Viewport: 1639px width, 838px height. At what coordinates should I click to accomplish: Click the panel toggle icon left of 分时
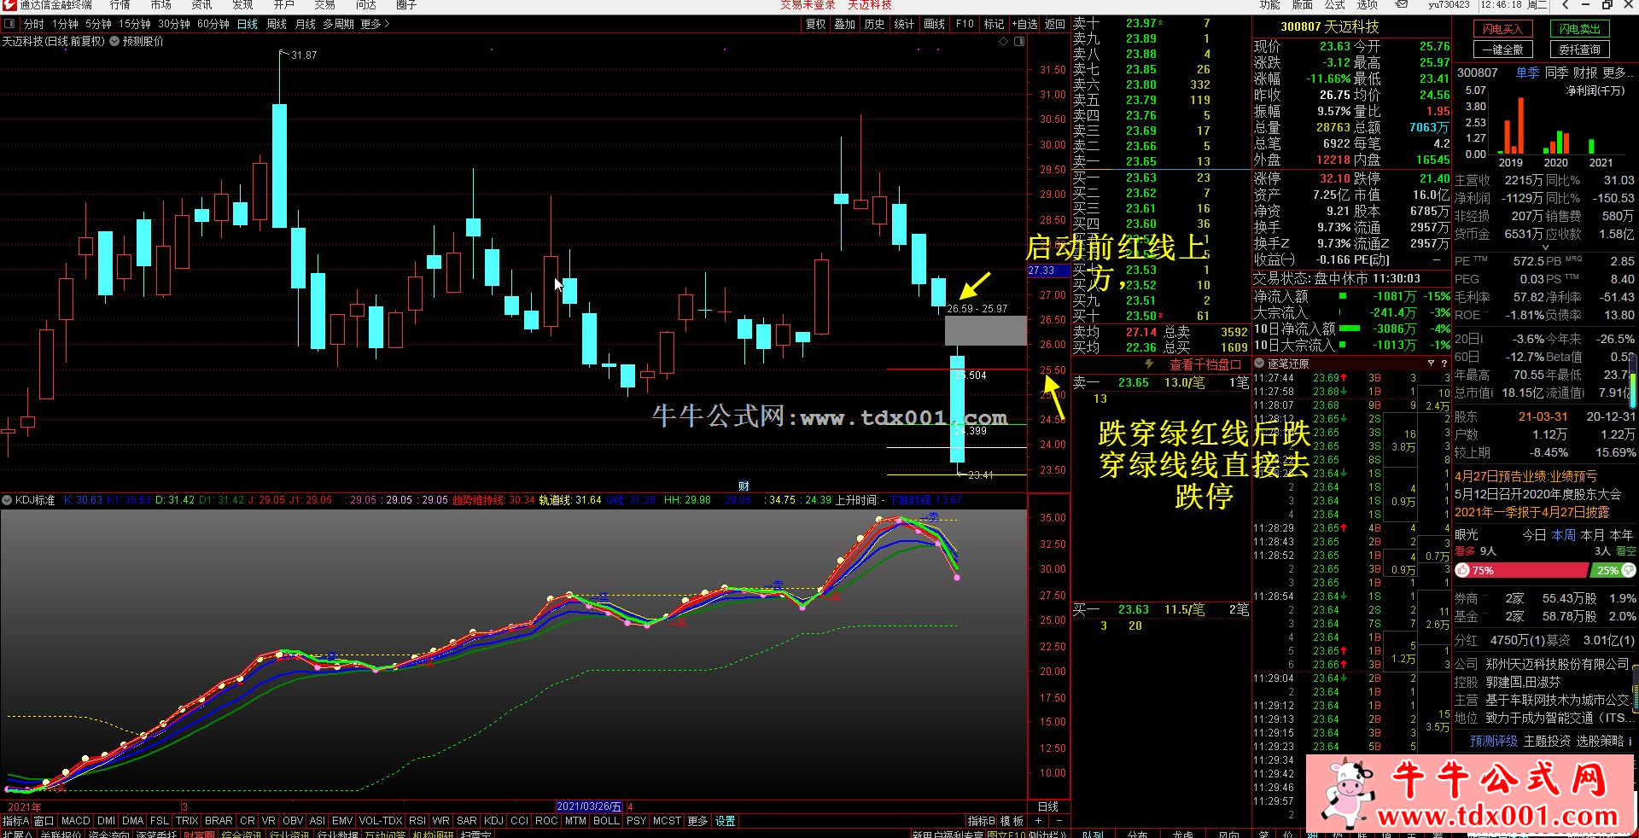click(10, 24)
